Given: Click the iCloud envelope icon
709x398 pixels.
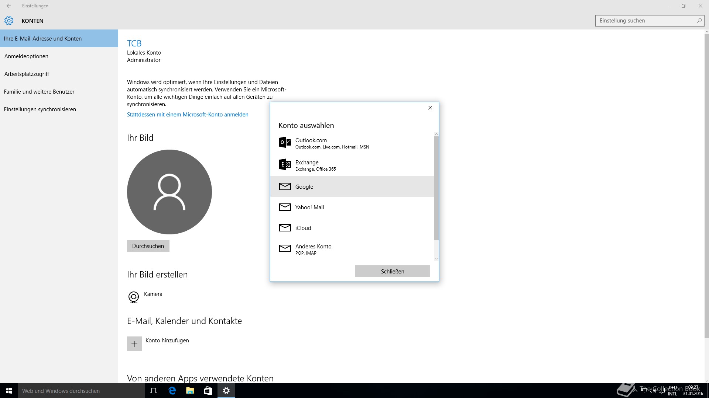Looking at the screenshot, I should coord(285,228).
